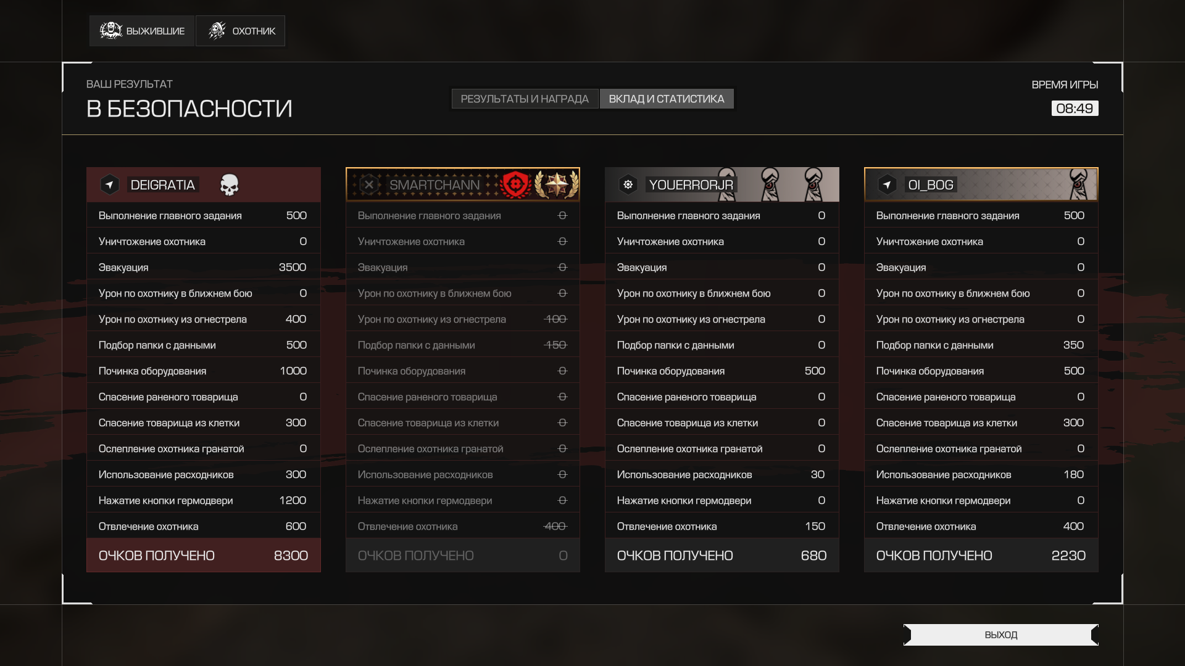Click the X icon beside SMARTCHANN
Viewport: 1185px width, 666px height.
point(368,184)
